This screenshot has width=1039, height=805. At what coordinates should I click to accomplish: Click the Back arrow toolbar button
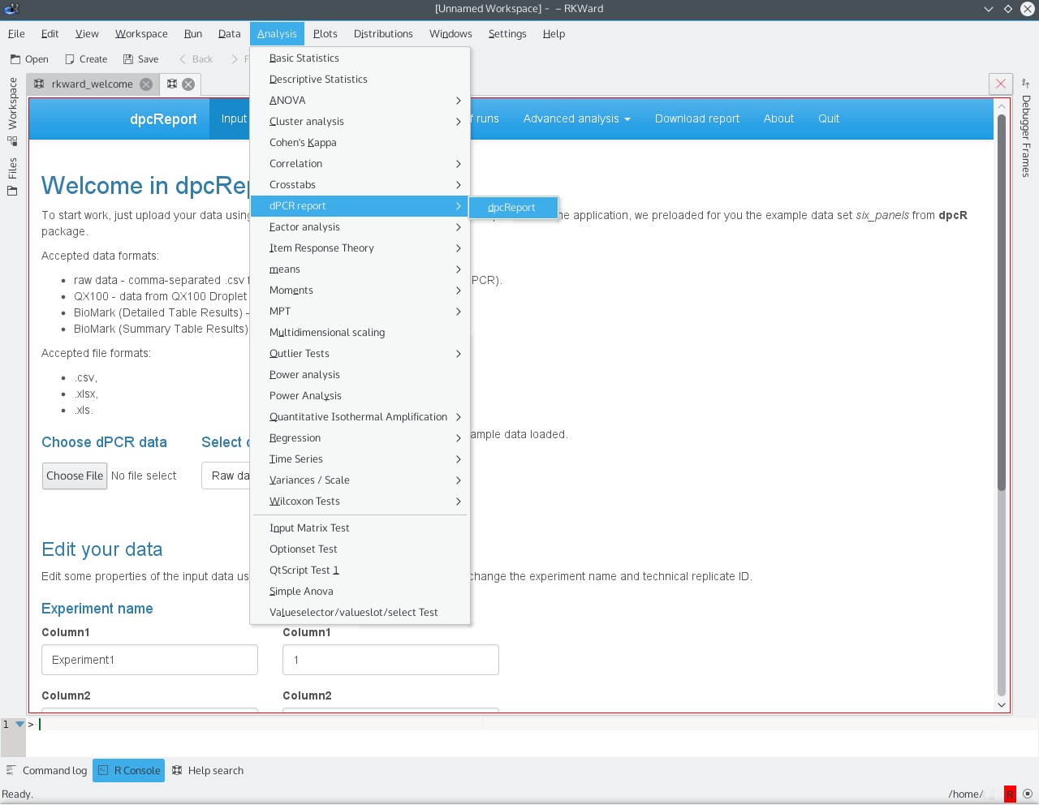click(x=196, y=59)
